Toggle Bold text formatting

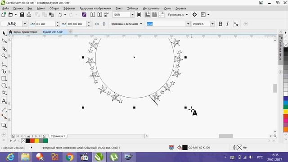pyautogui.click(x=220, y=24)
